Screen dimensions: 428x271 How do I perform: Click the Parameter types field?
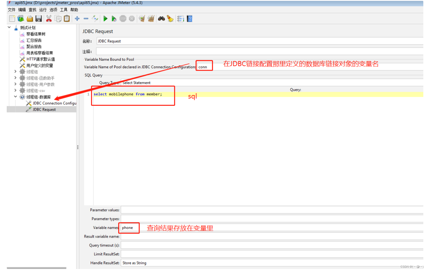(272, 219)
